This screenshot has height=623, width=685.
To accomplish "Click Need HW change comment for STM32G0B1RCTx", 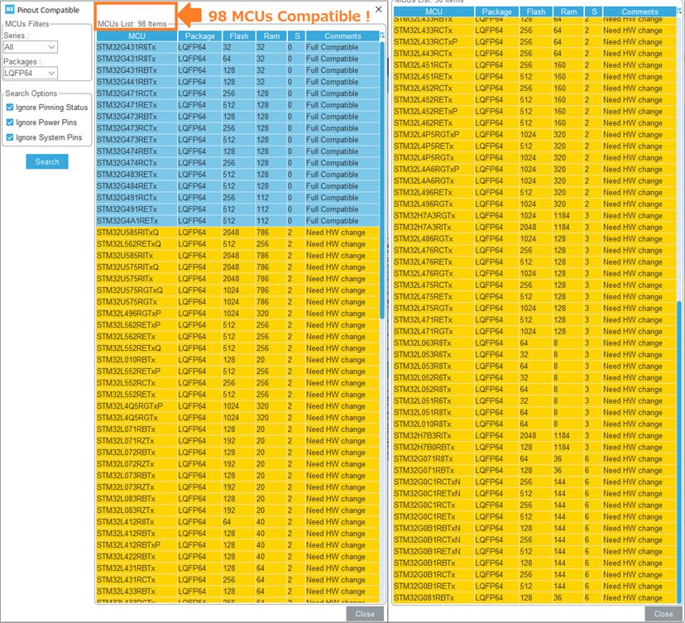I will 633,574.
